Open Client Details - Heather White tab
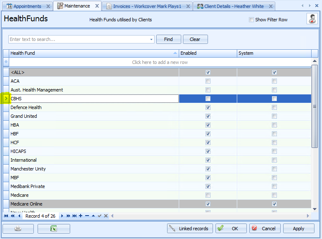 click(234, 6)
